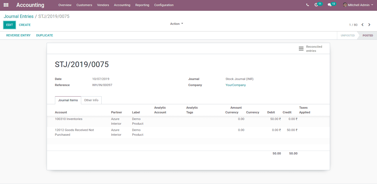Screen dimensions: 377x184
Task: Click the STJ/2019/0075 heading title
Action: tap(82, 65)
